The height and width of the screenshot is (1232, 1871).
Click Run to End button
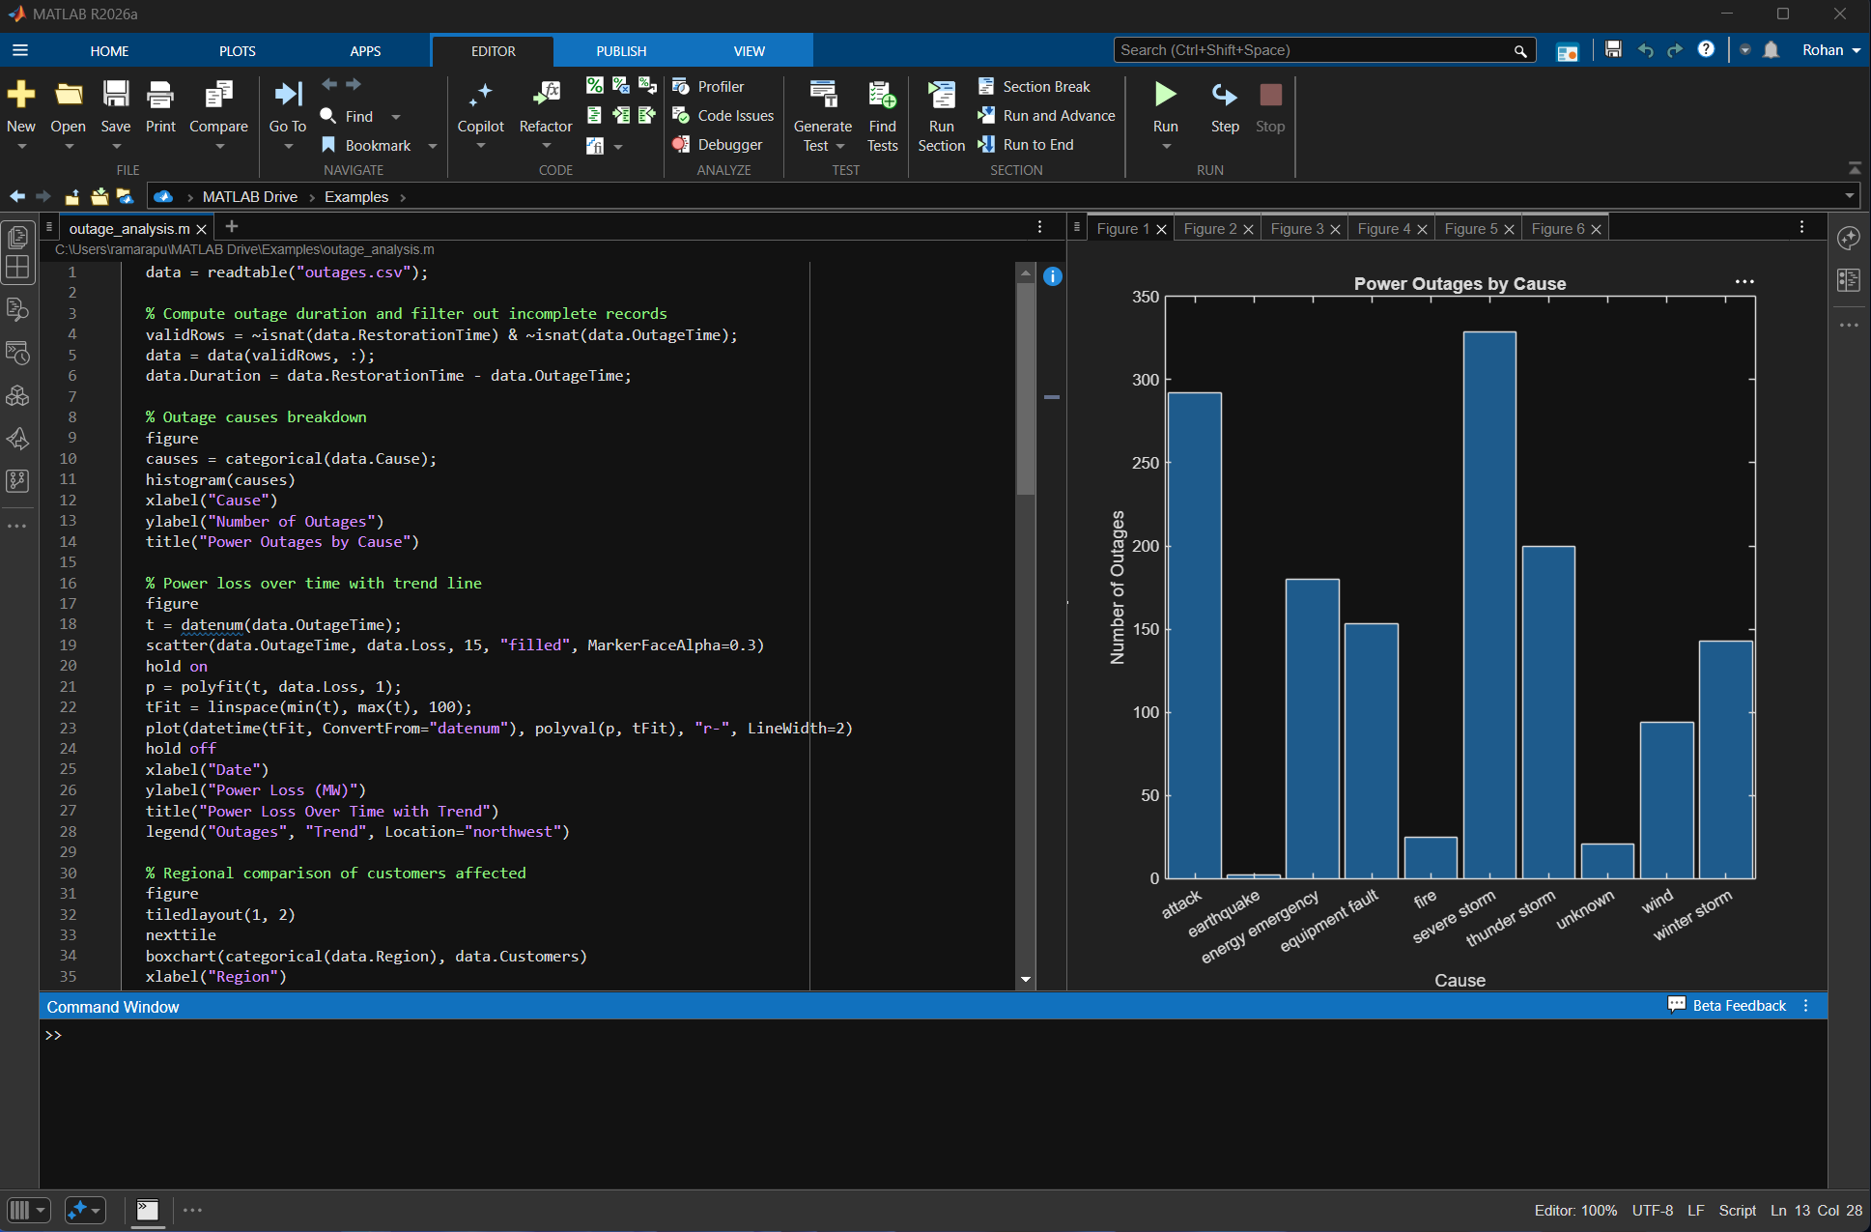coord(1027,145)
